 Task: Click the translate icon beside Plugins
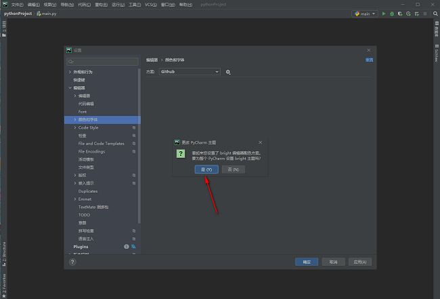pos(133,246)
